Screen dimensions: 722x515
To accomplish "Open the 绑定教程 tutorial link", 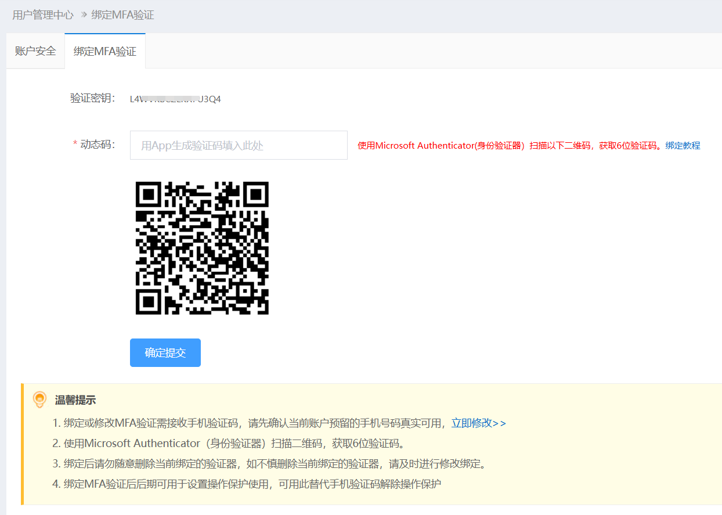I will [x=683, y=146].
